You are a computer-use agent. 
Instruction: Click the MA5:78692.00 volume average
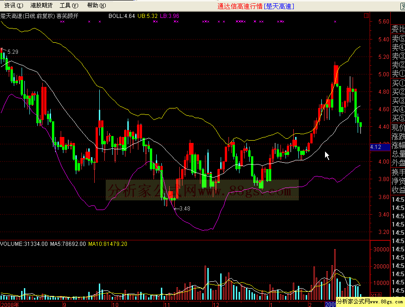[68, 244]
